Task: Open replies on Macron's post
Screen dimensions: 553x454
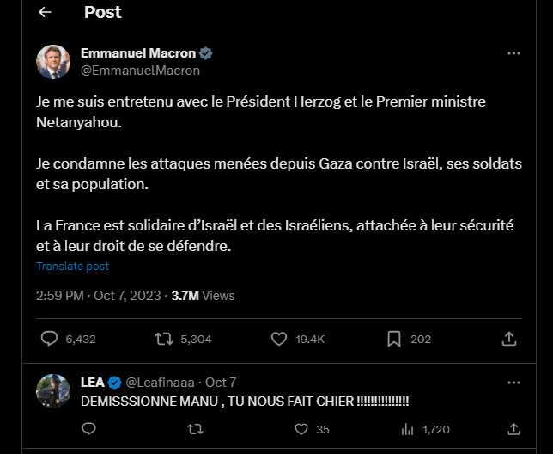Action: tap(50, 339)
